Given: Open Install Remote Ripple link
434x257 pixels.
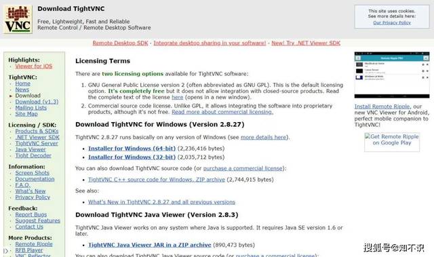Looking at the screenshot, I should pyautogui.click(x=382, y=106).
